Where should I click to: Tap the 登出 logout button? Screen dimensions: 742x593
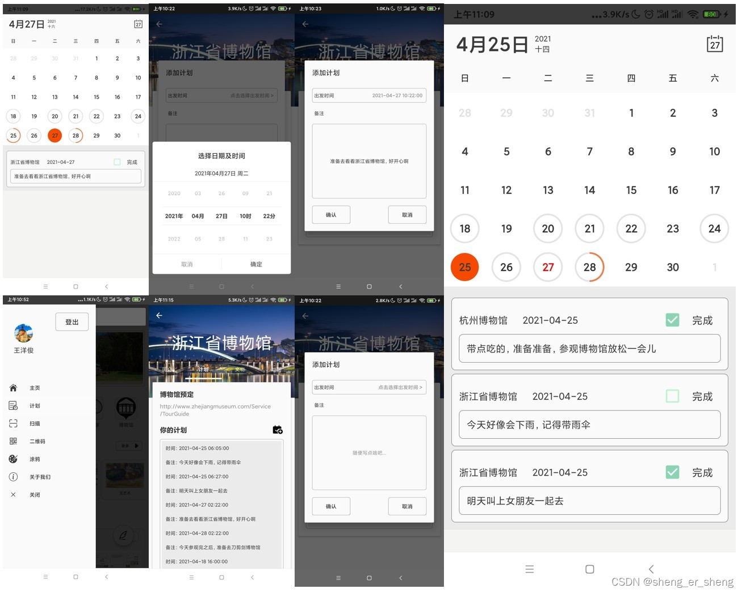[x=72, y=322]
